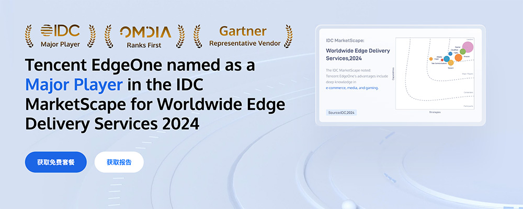Click the small red bubble in chart
523x209 pixels.
pos(442,60)
